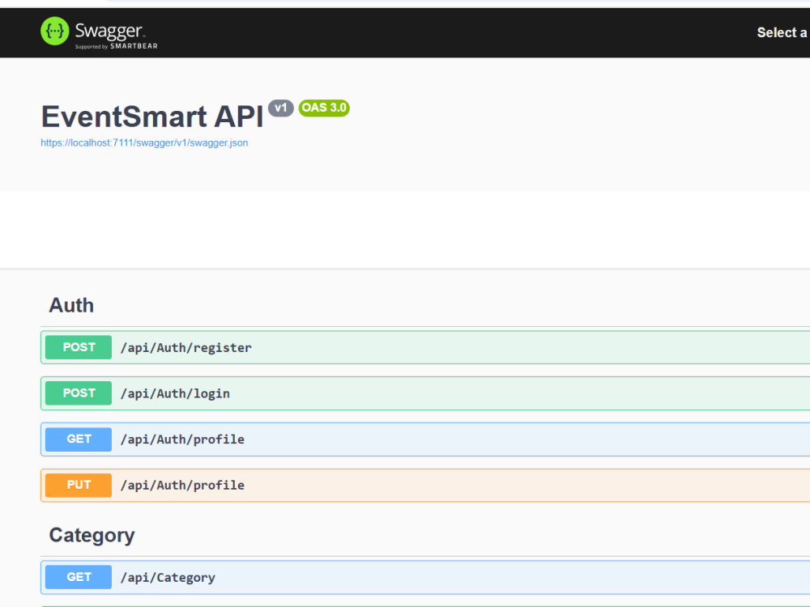Click the orange PUT badge
The height and width of the screenshot is (607, 810).
click(x=79, y=485)
